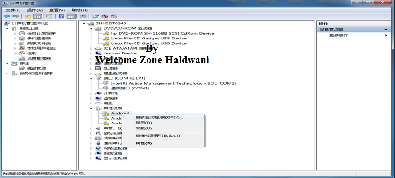395x178 pixels.
Task: Collapse the 其他设备 node arrow
Action: pyautogui.click(x=92, y=108)
